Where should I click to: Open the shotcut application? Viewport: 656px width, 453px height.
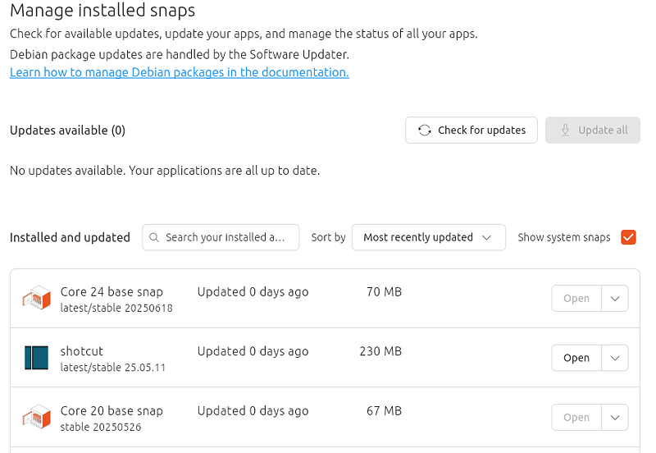tap(576, 358)
